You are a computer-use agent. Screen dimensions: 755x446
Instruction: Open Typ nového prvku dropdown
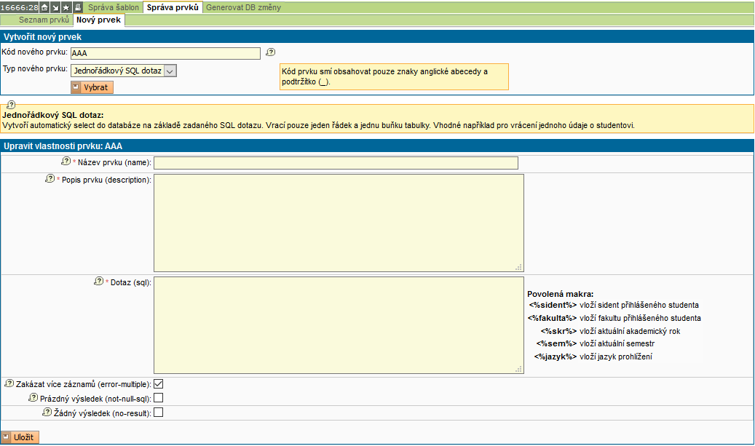124,71
